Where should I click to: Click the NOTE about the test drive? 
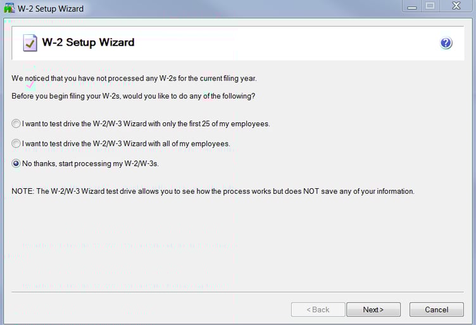213,191
